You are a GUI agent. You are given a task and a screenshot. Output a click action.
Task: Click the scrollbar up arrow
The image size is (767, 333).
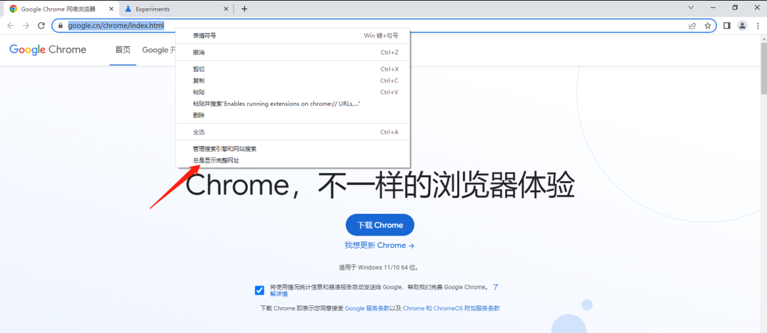point(763,38)
